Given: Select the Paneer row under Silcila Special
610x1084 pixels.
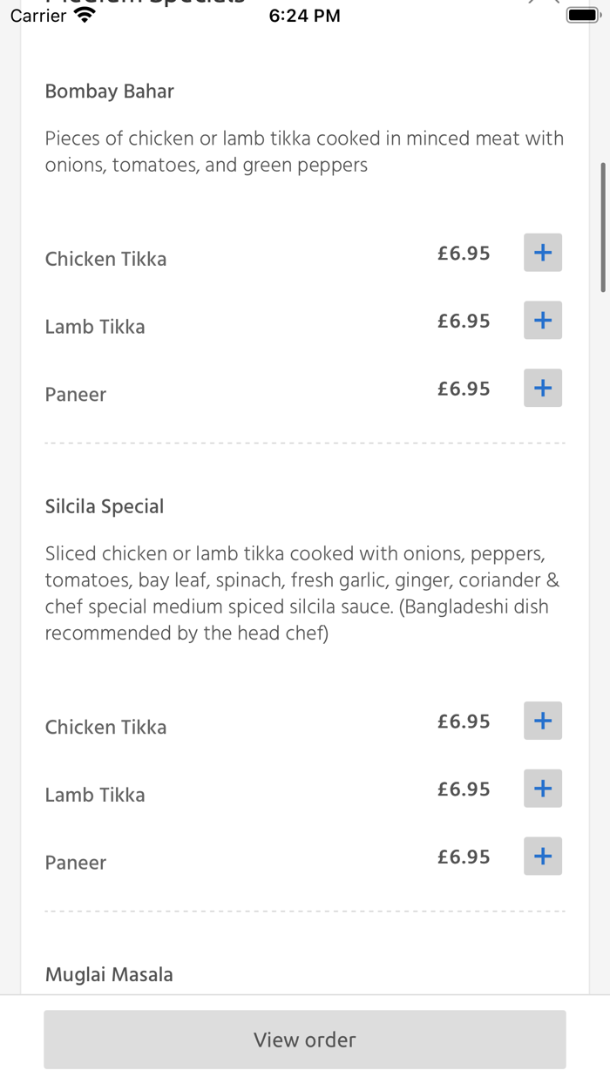Looking at the screenshot, I should pyautogui.click(x=75, y=862).
